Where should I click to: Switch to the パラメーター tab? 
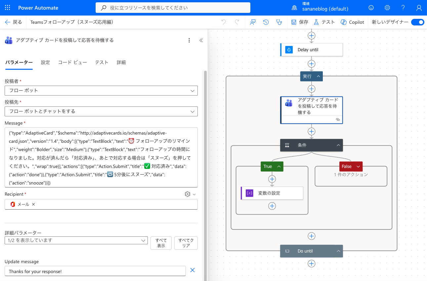point(19,62)
